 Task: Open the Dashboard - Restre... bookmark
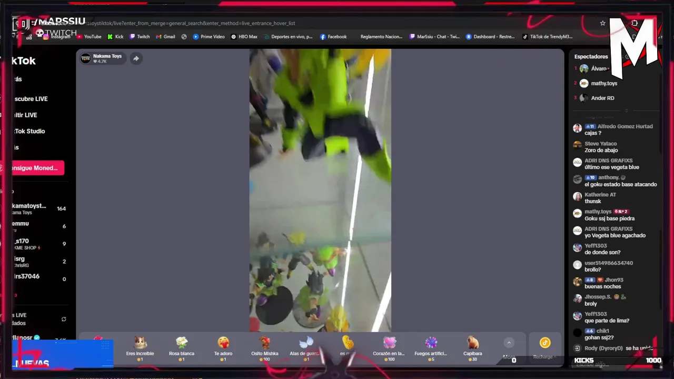click(x=490, y=37)
